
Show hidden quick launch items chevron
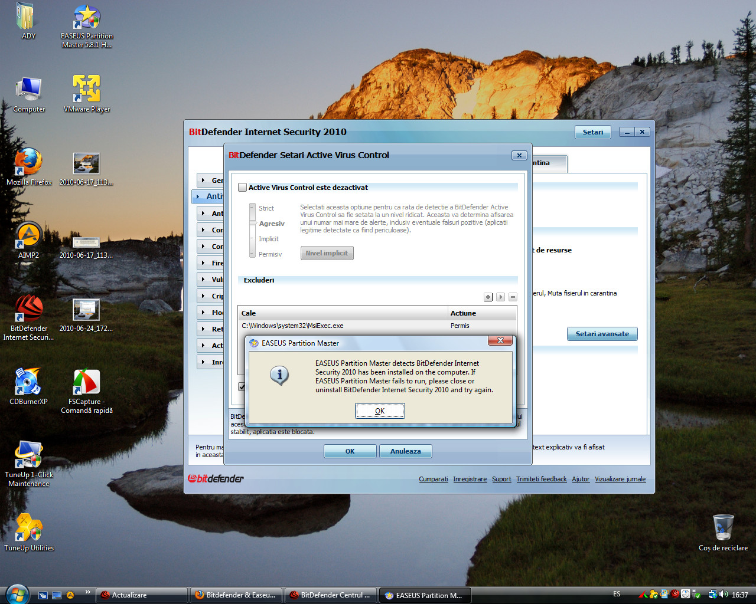[88, 592]
